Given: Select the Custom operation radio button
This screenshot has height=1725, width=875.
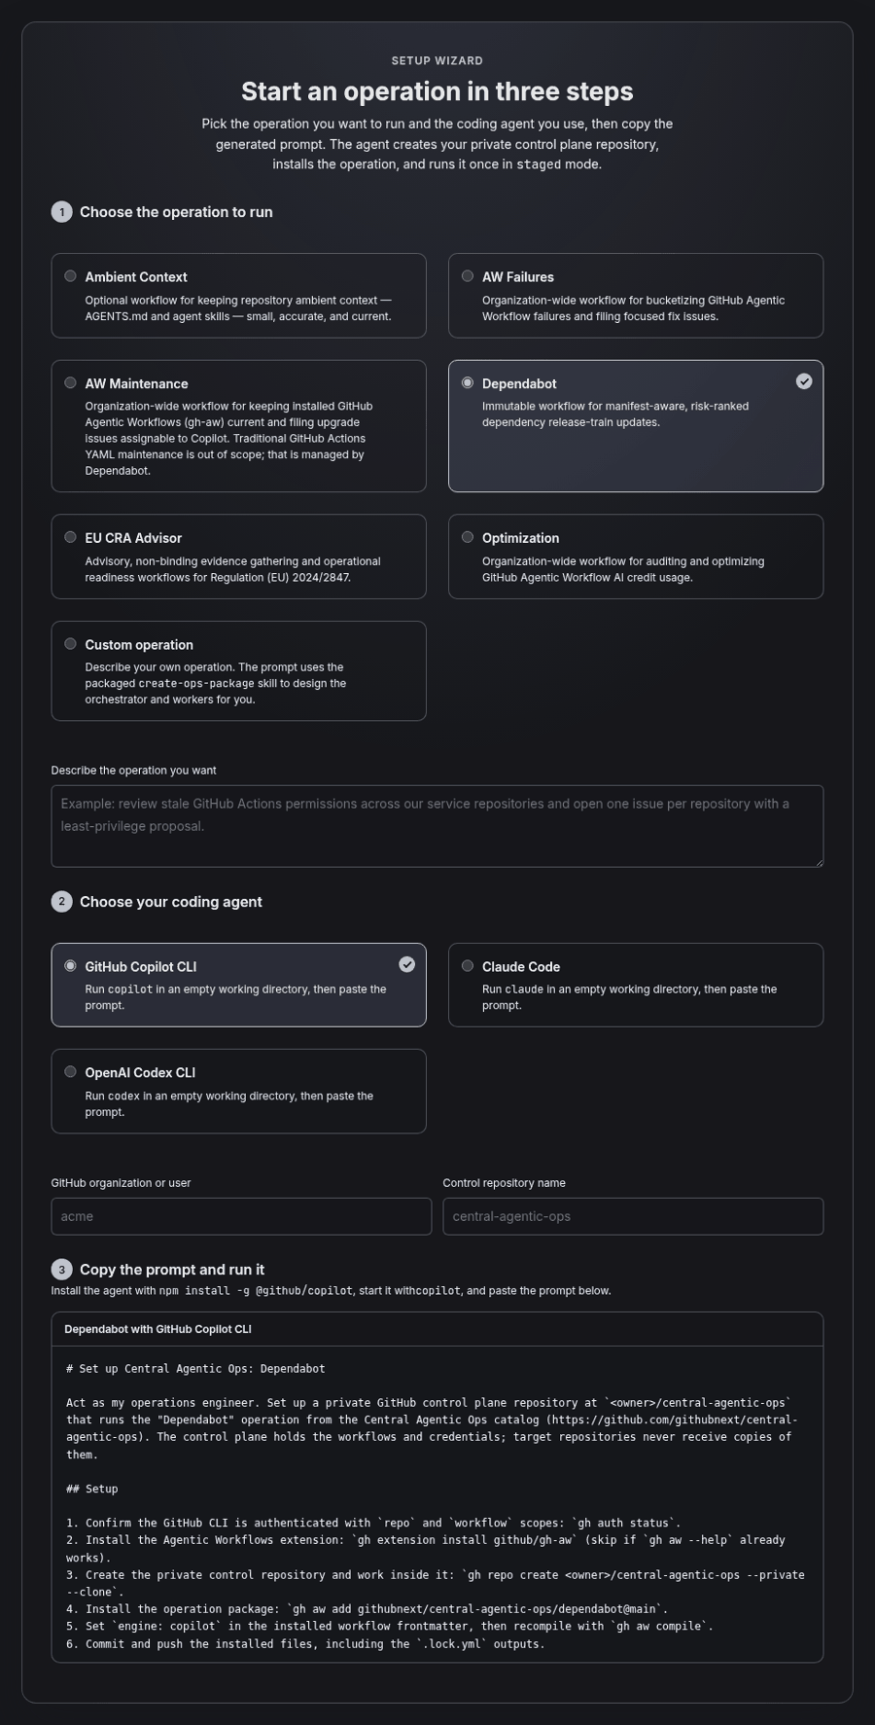Looking at the screenshot, I should point(70,644).
